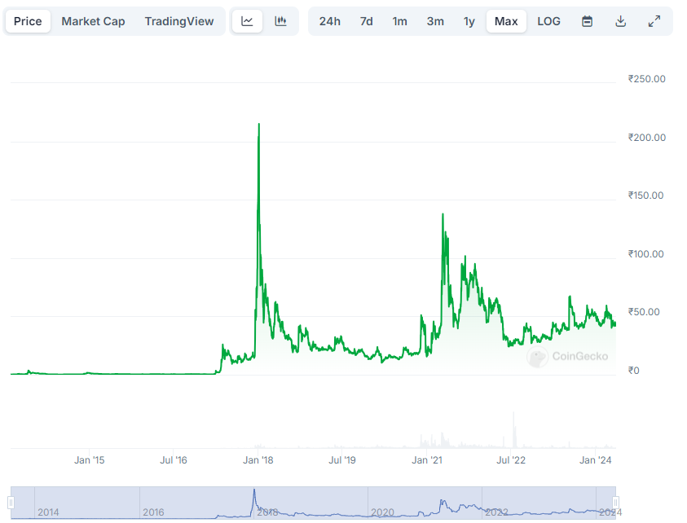
Task: Select the Price tab
Action: [28, 21]
